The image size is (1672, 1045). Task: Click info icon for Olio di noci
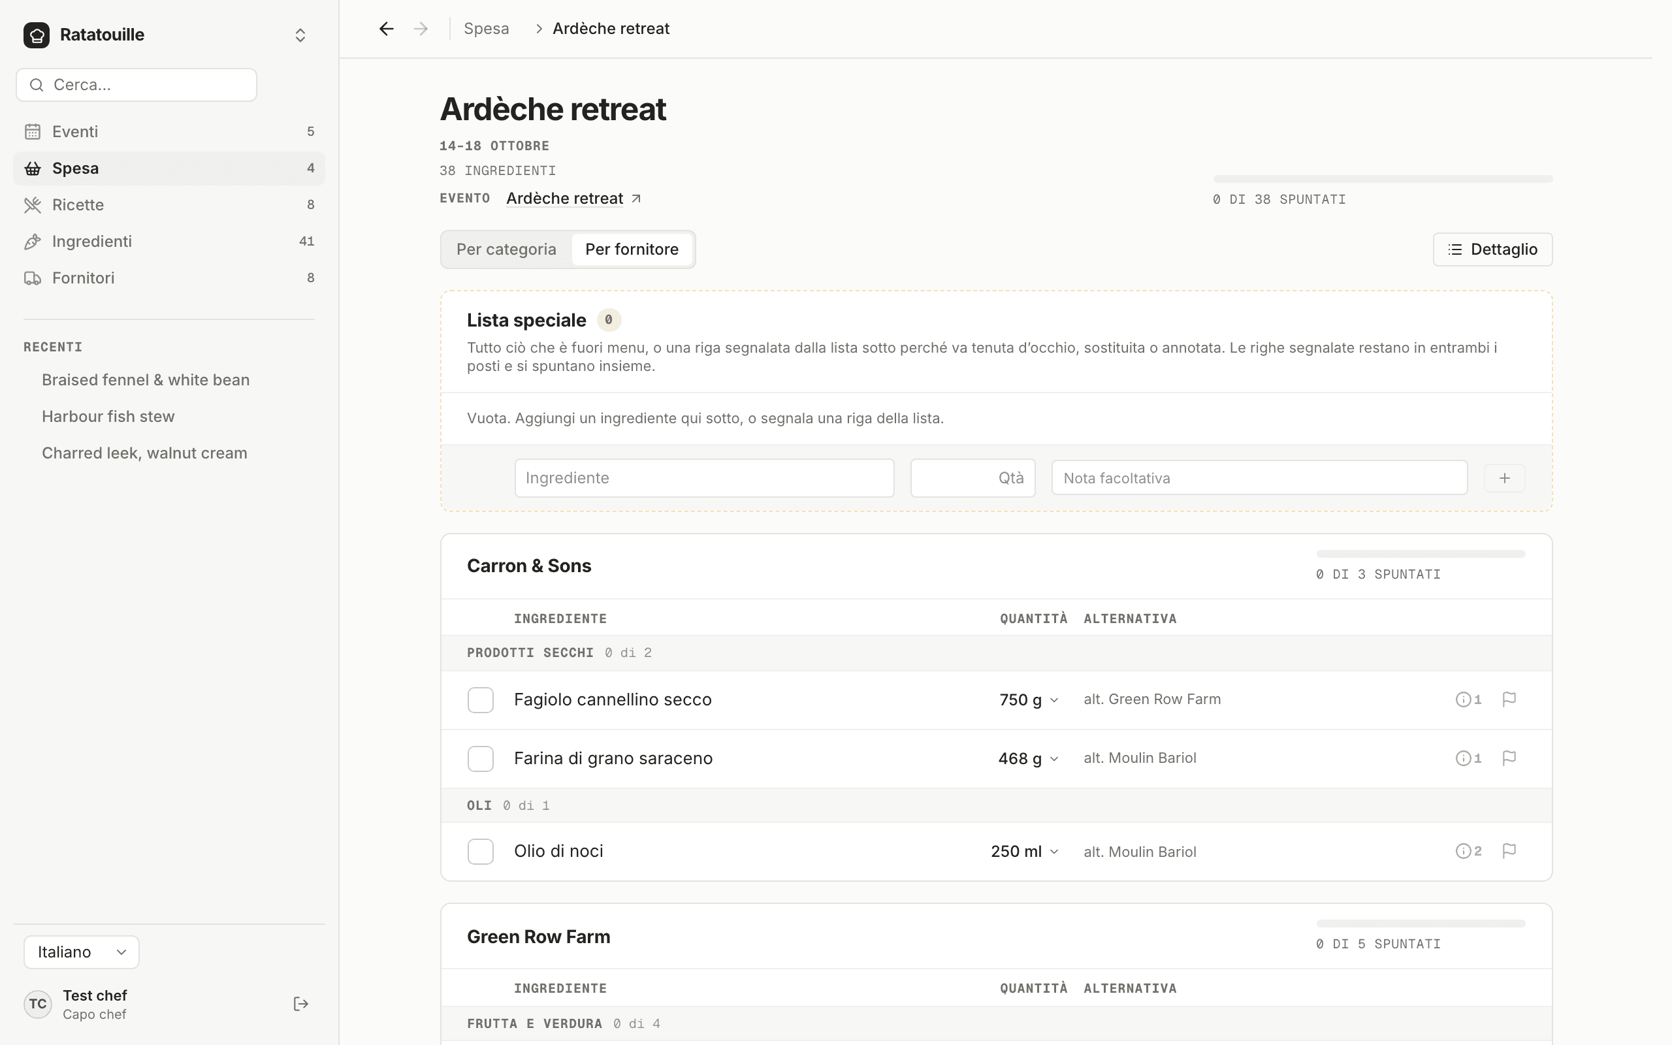pyautogui.click(x=1468, y=851)
